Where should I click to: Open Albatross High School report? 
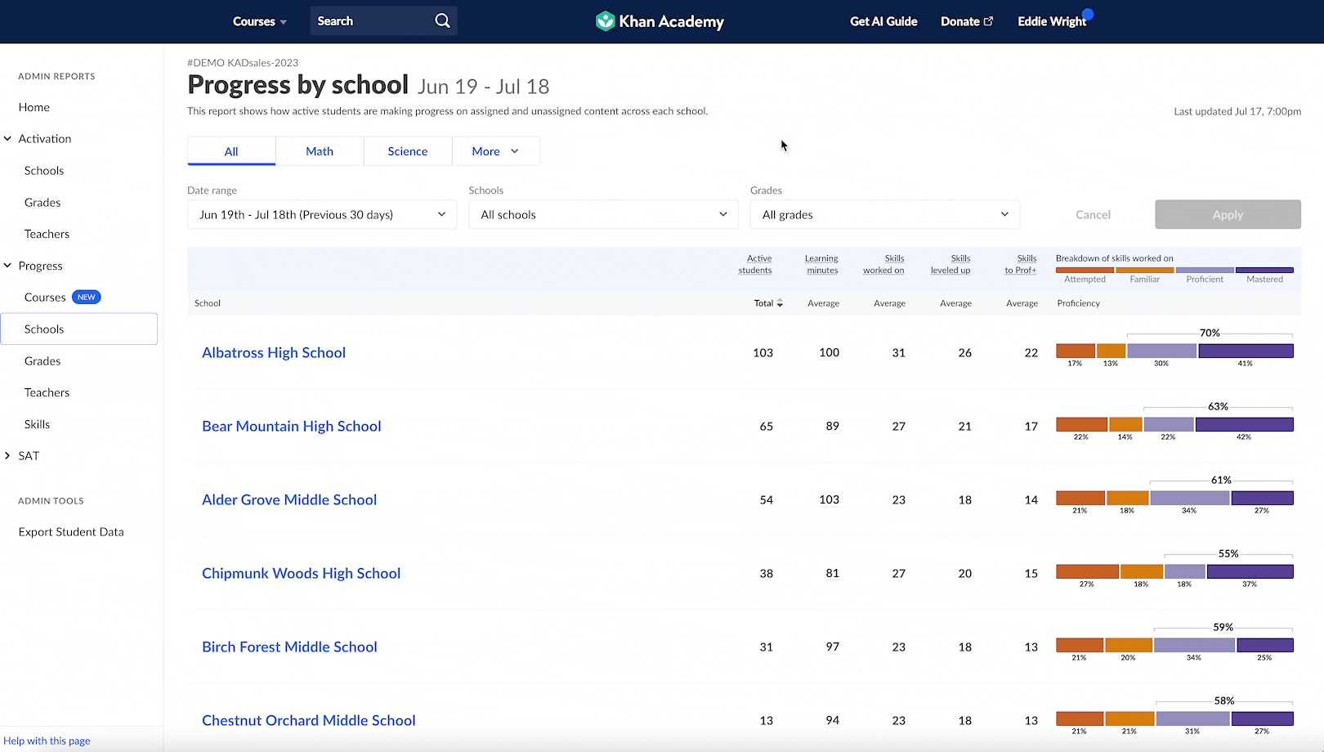click(x=274, y=353)
